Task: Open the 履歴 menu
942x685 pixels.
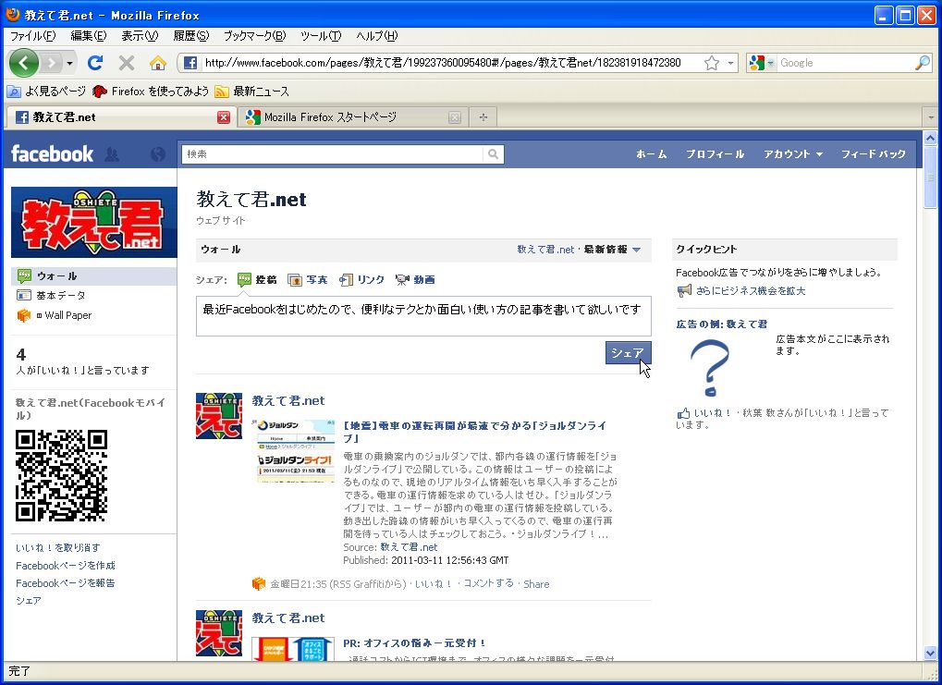Action: point(191,36)
